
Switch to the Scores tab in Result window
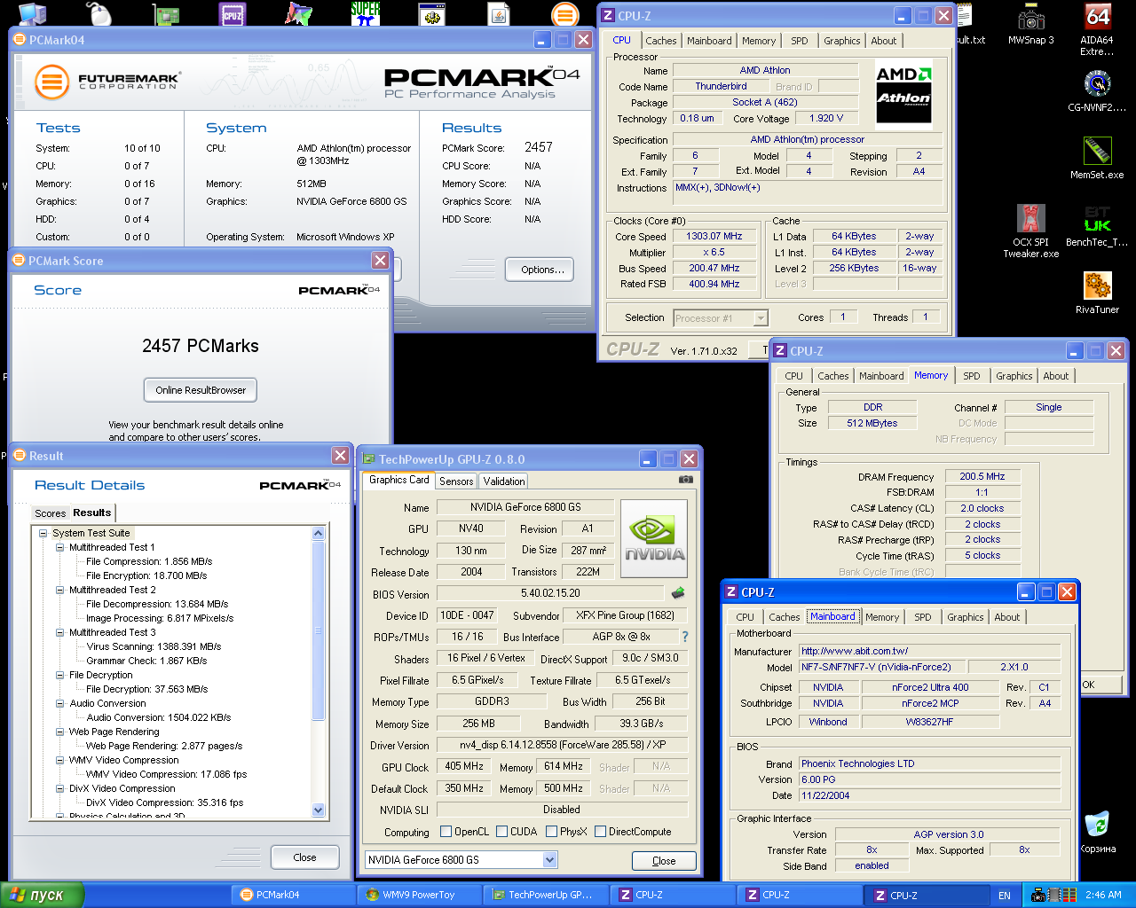[x=50, y=513]
